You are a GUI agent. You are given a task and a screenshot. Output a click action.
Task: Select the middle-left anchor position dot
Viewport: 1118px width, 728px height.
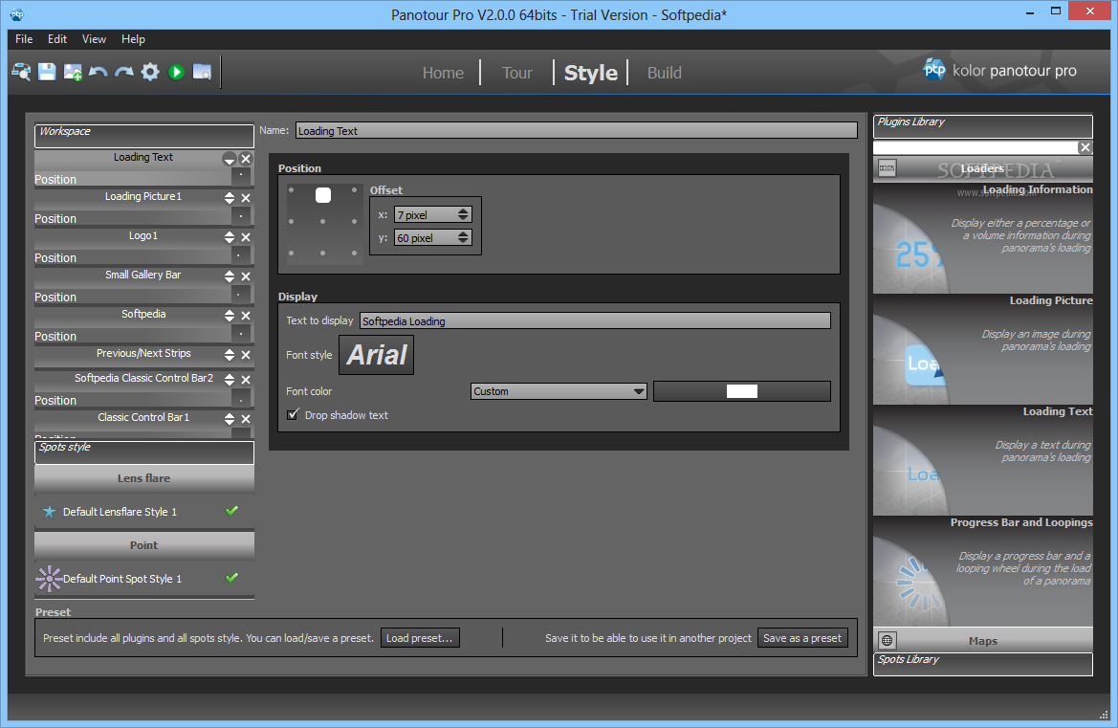coord(291,222)
